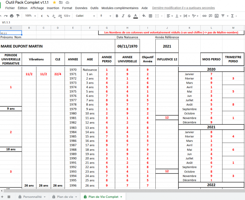245x200 pixels.
Task: Open the all sheets list icon
Action: click(9, 196)
